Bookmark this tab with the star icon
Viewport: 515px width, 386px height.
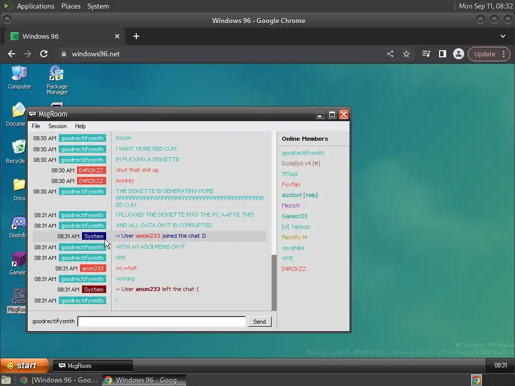[406, 54]
